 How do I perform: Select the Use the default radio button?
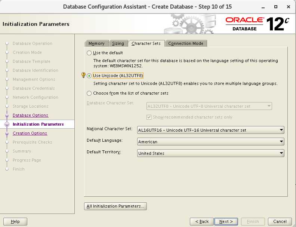(89, 53)
